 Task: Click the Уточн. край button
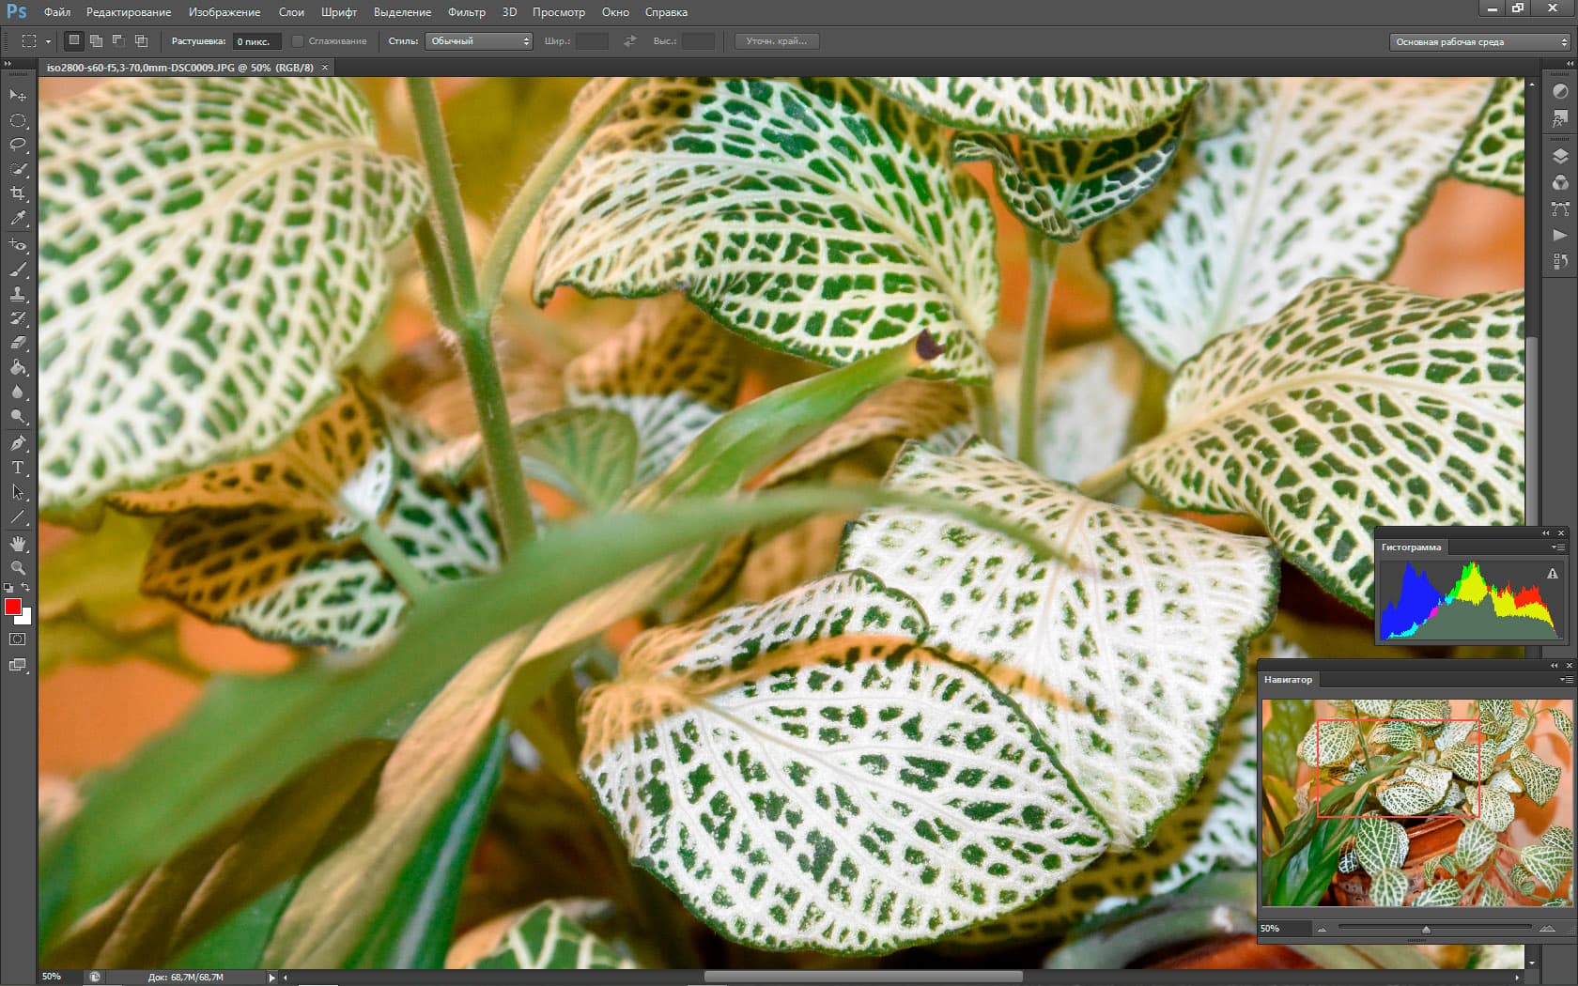click(x=776, y=41)
